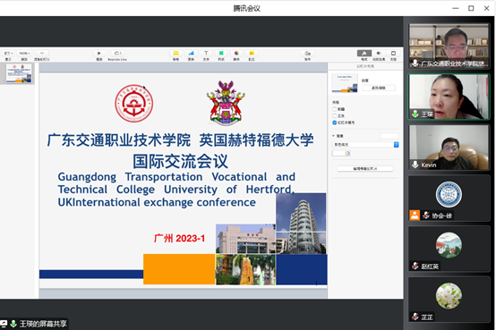Select slide 1 thumbnail in the navigator
The image size is (496, 330).
tap(19, 73)
